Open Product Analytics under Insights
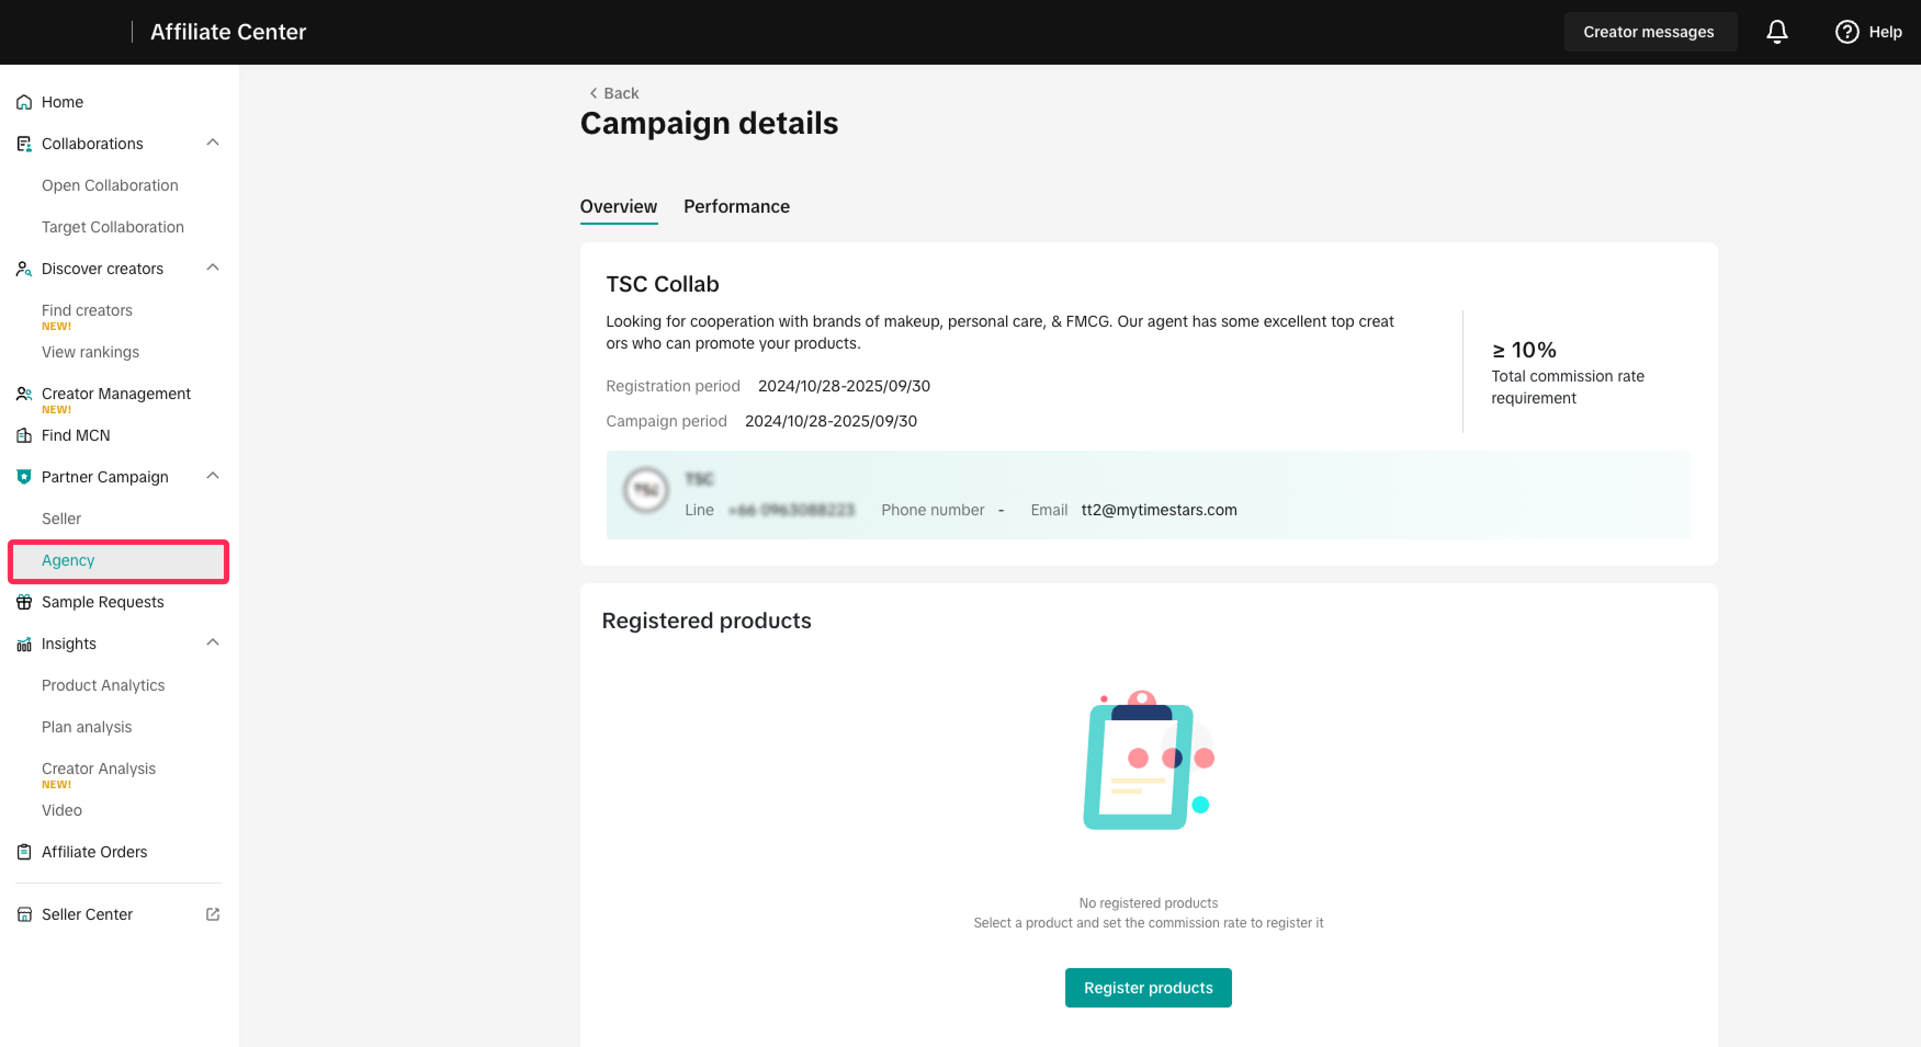1921x1047 pixels. click(103, 685)
